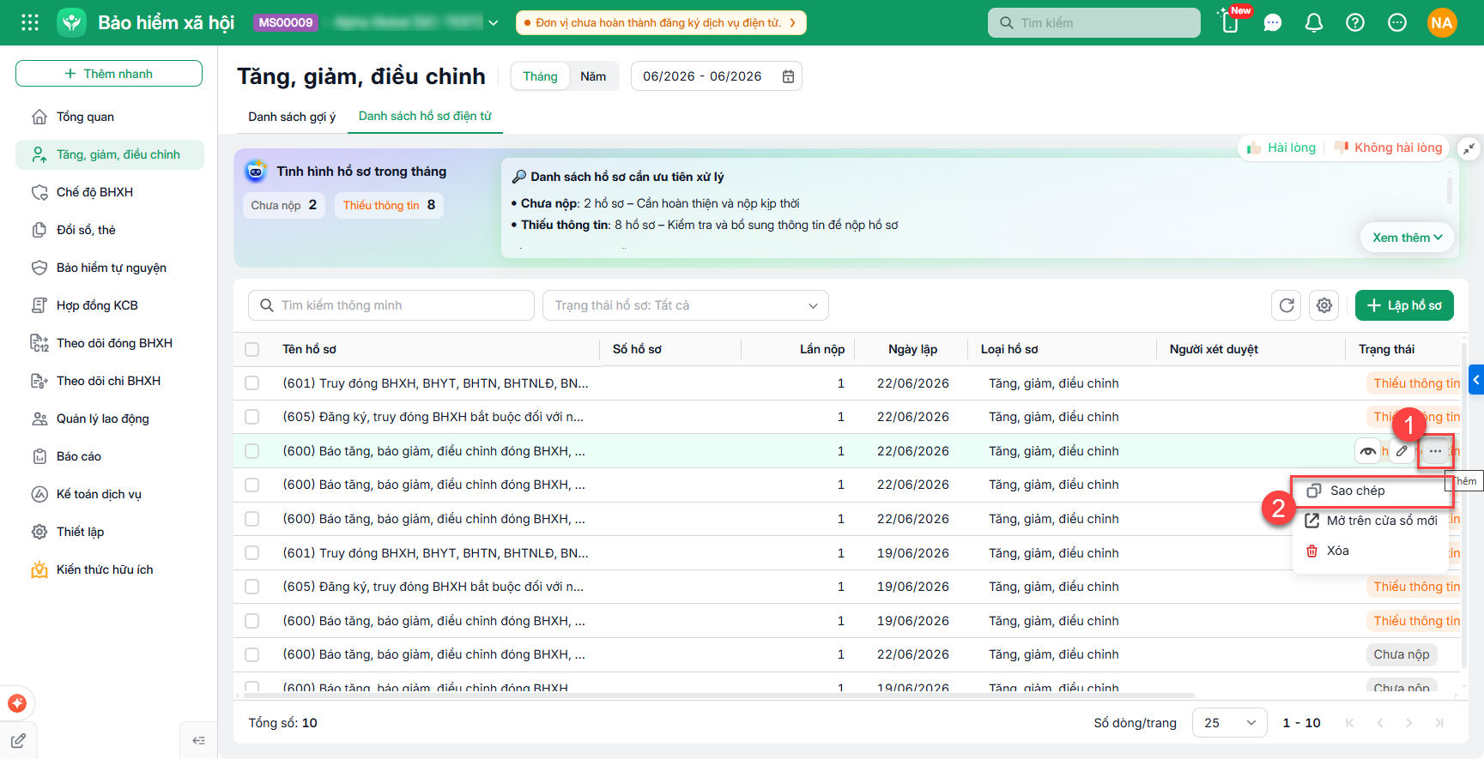
Task: Choose Mở trên cửa sổ mới from menu
Action: tap(1371, 521)
